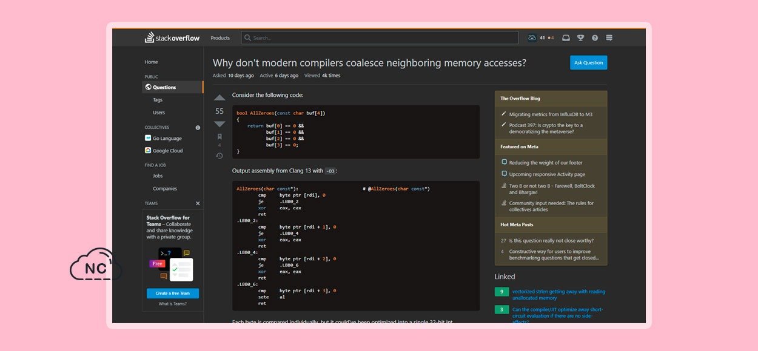This screenshot has width=758, height=351.
Task: Click the Create a free Team button
Action: pos(173,293)
